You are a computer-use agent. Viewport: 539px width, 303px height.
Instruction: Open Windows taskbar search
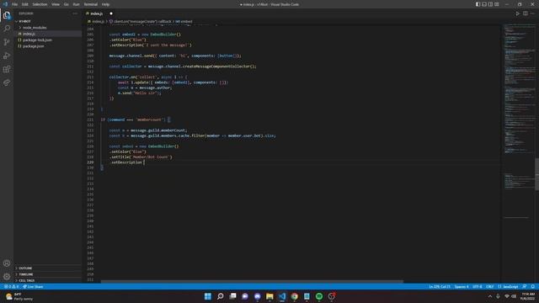(221, 296)
